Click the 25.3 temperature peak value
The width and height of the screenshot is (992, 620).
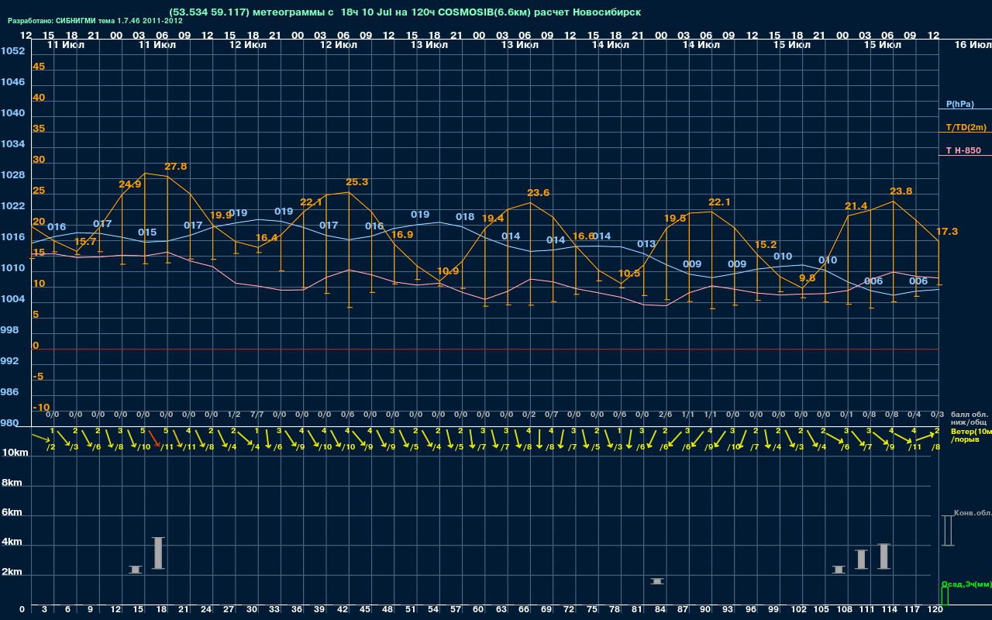pyautogui.click(x=356, y=182)
